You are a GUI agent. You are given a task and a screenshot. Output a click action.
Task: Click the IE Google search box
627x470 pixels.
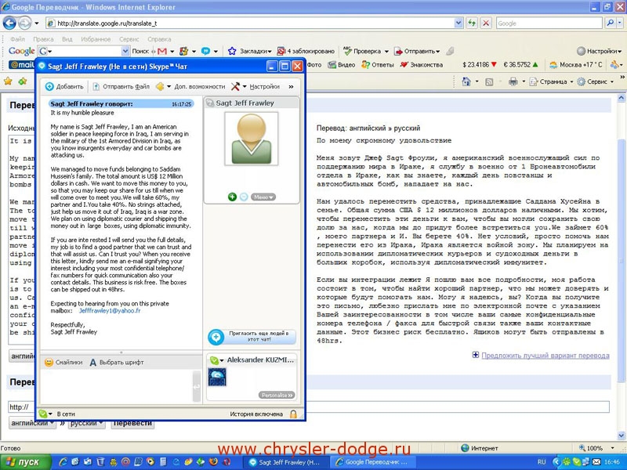(549, 23)
